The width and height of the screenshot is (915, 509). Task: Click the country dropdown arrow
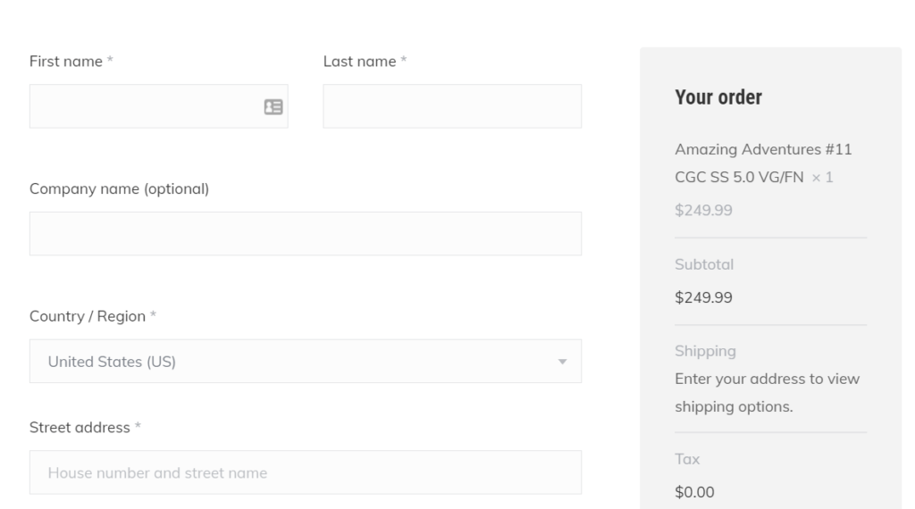coord(562,362)
